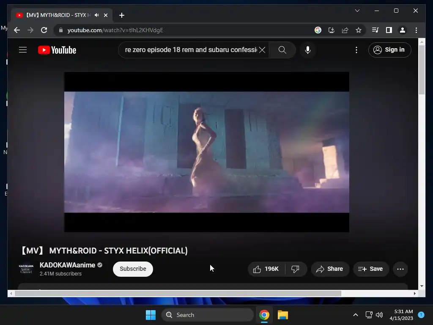Click the video title STYX HELIX(OFFICIAL)
Image resolution: width=433 pixels, height=325 pixels.
(x=104, y=251)
